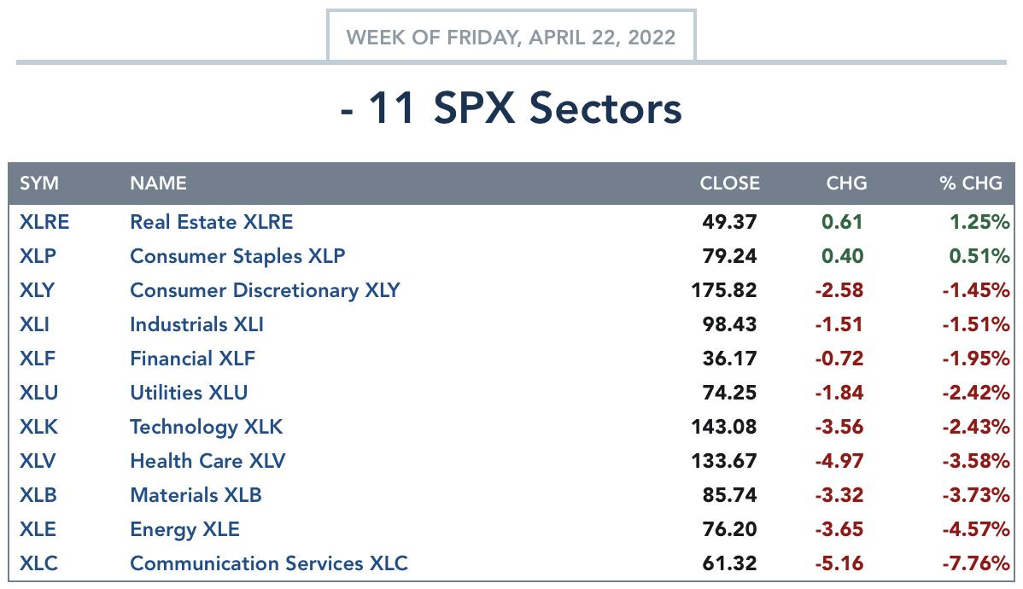
Task: Click the 11 SPX Sectors heading
Action: pyautogui.click(x=511, y=108)
